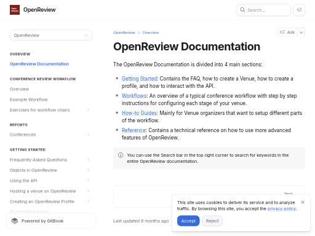
Task: Open Overview under Conference Review Workflow
Action: coord(20,89)
